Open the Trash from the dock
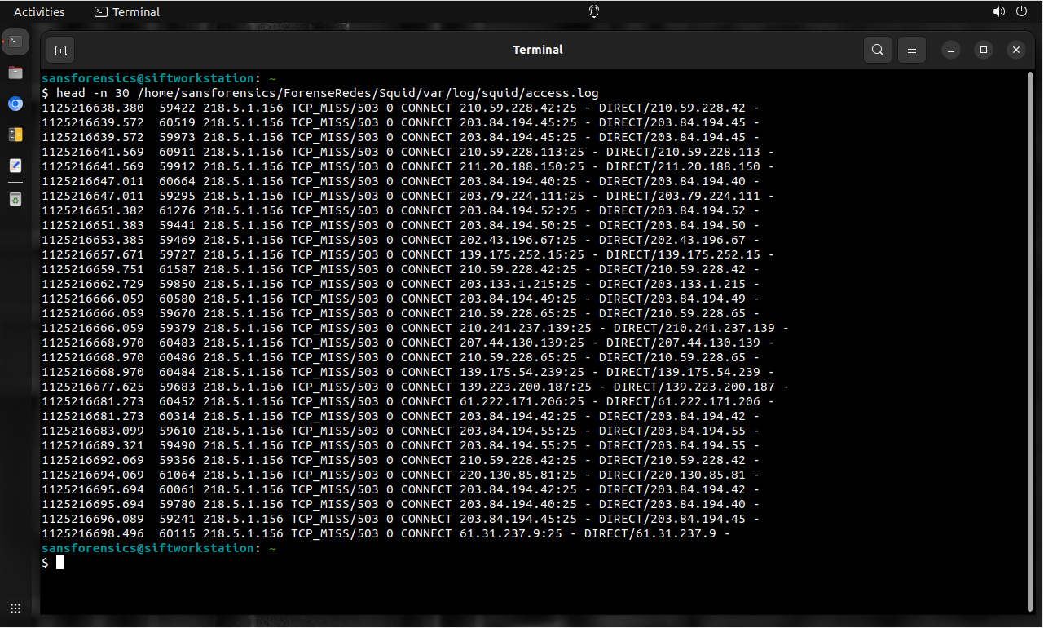This screenshot has width=1044, height=628. point(15,198)
